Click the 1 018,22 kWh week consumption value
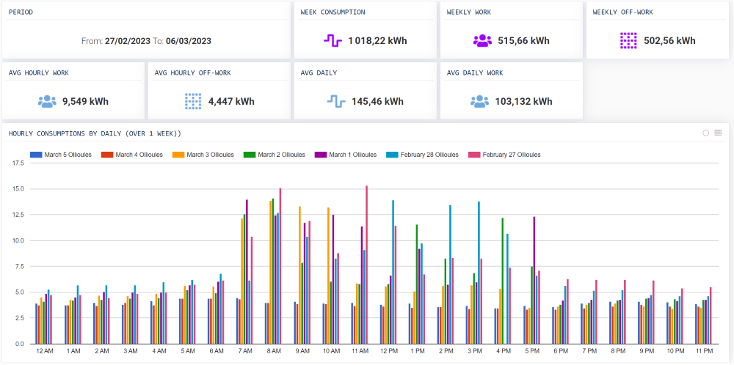This screenshot has width=734, height=365. 377,41
